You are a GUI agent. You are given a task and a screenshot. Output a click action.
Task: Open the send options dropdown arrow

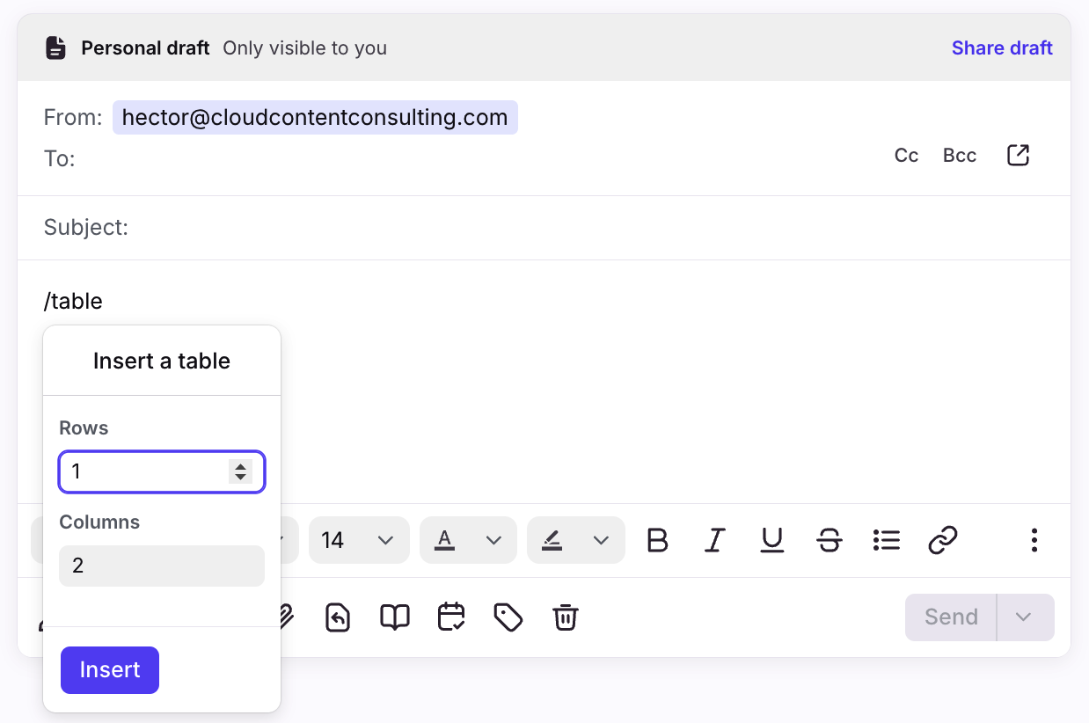tap(1023, 617)
